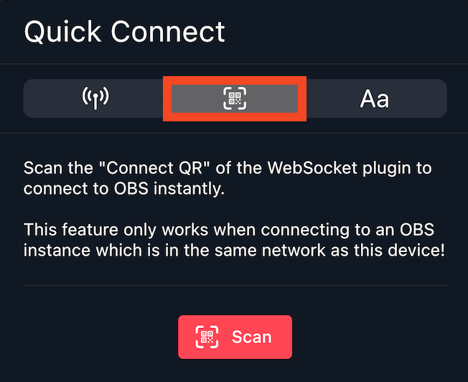Click the Aa letters icon
The width and height of the screenshot is (468, 382).
click(x=374, y=98)
